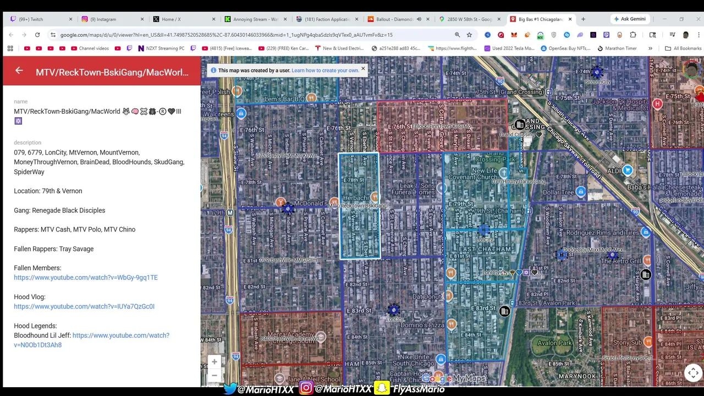Reload the current page
Screen dimensions: 704x396
click(x=37, y=35)
